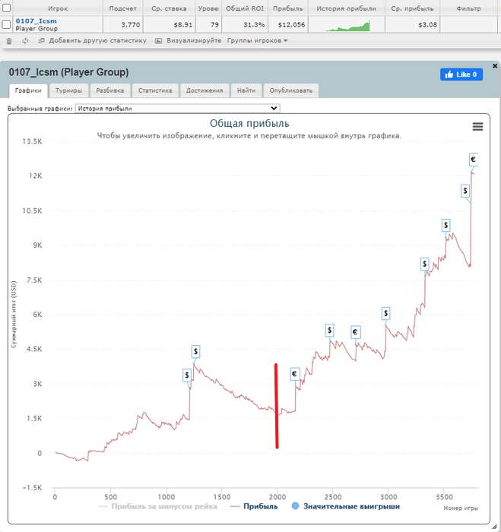This screenshot has height=532, width=501.
Task: Open the Найти tab
Action: pos(246,90)
